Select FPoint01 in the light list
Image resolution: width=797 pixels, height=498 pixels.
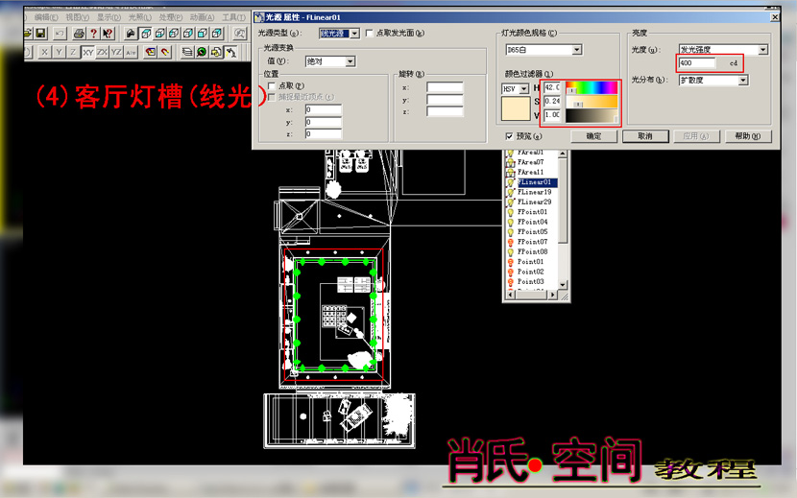point(532,212)
